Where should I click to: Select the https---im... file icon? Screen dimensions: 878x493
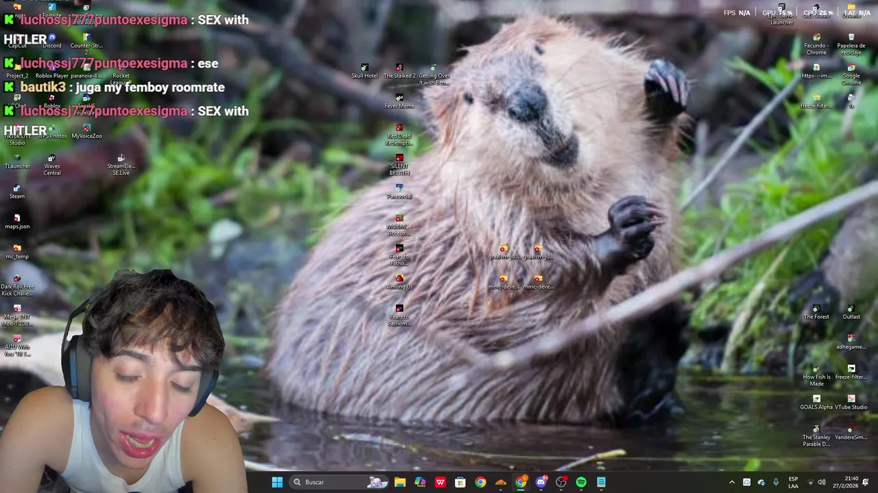click(816, 71)
